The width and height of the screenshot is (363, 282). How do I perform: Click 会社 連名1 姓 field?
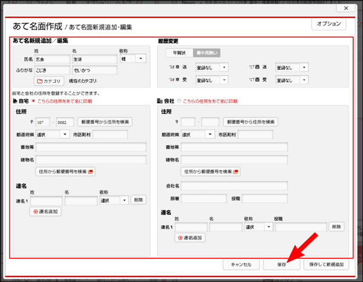click(x=191, y=227)
